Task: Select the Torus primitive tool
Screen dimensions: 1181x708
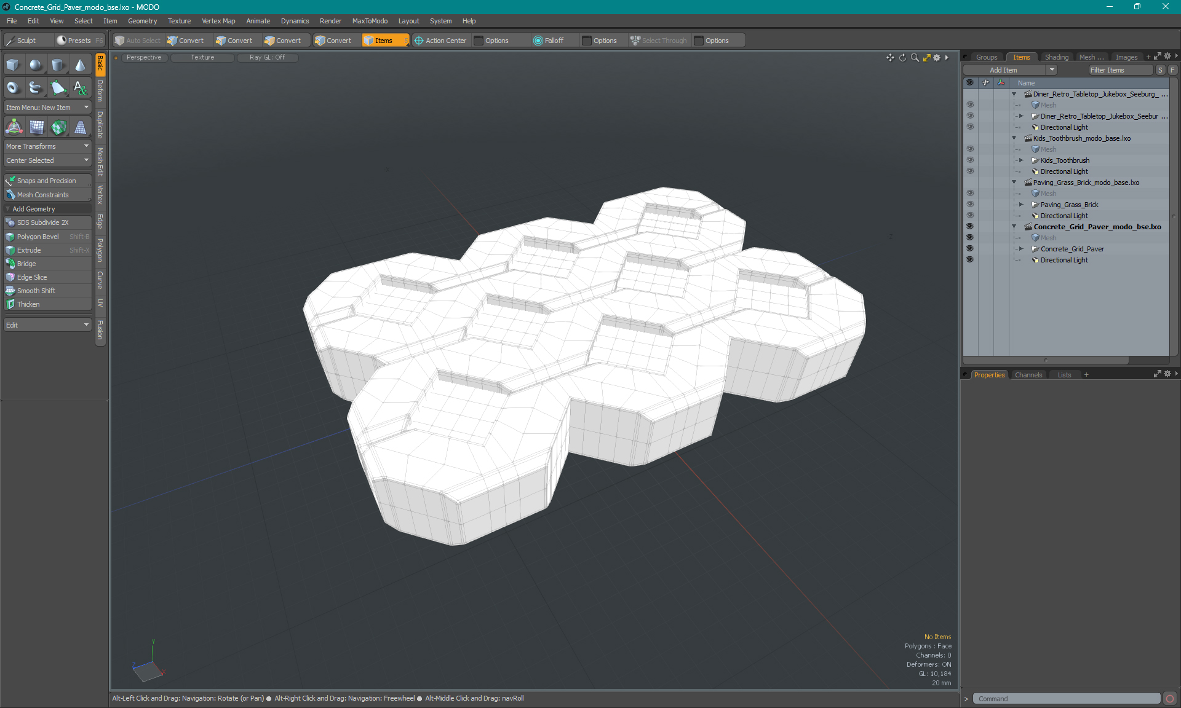Action: (14, 88)
